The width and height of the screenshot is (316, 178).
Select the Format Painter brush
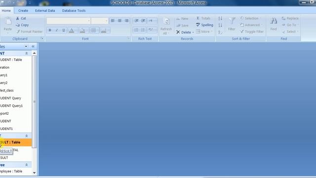pyautogui.click(x=18, y=32)
